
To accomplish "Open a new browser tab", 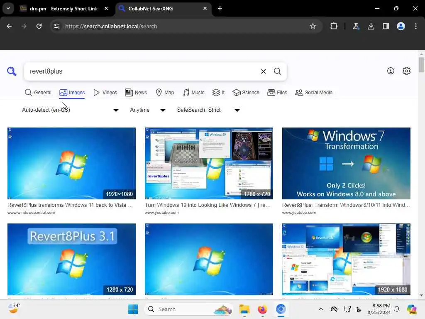I will tap(220, 8).
